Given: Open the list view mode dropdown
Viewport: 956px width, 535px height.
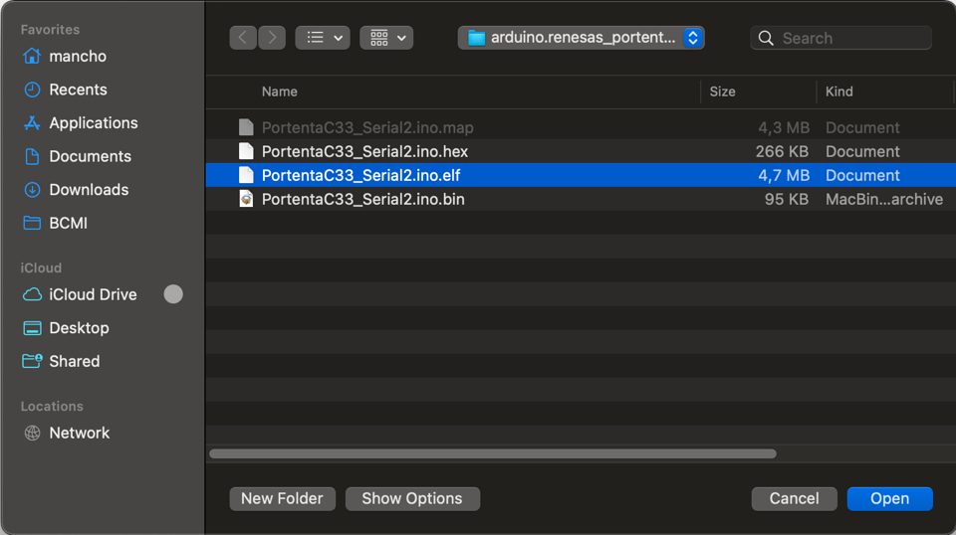Looking at the screenshot, I should [323, 38].
